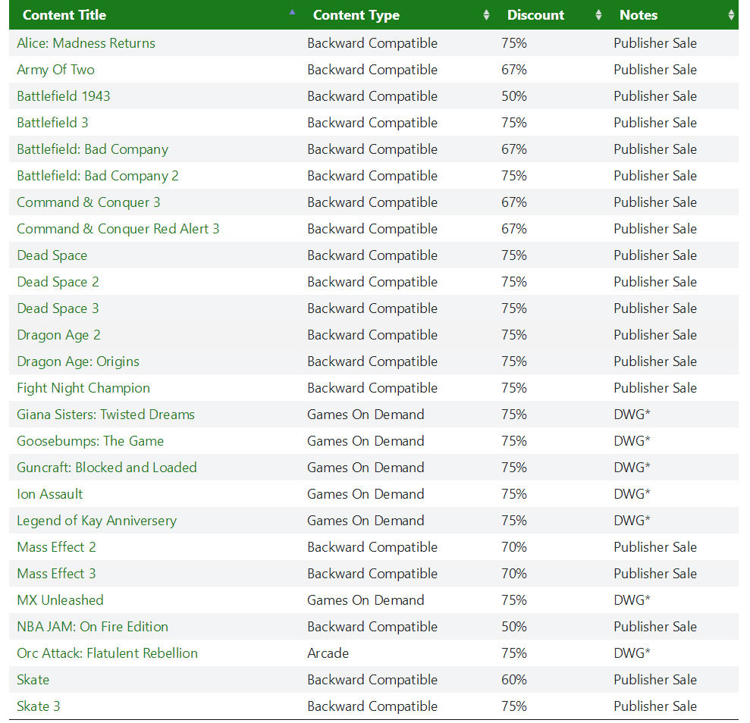Image resolution: width=750 pixels, height=723 pixels.
Task: Open the Battlefield: Bad Company 2 link
Action: (98, 176)
